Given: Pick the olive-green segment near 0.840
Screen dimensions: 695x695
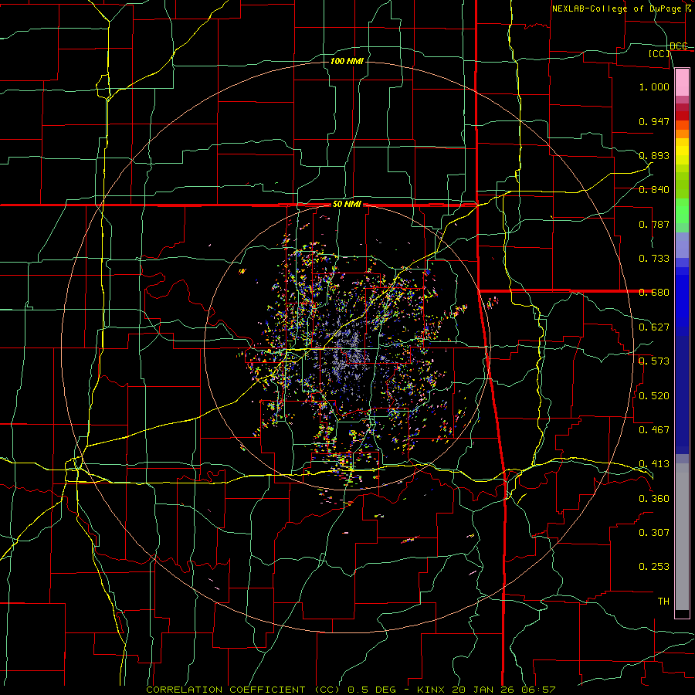Looking at the screenshot, I should point(682,185).
